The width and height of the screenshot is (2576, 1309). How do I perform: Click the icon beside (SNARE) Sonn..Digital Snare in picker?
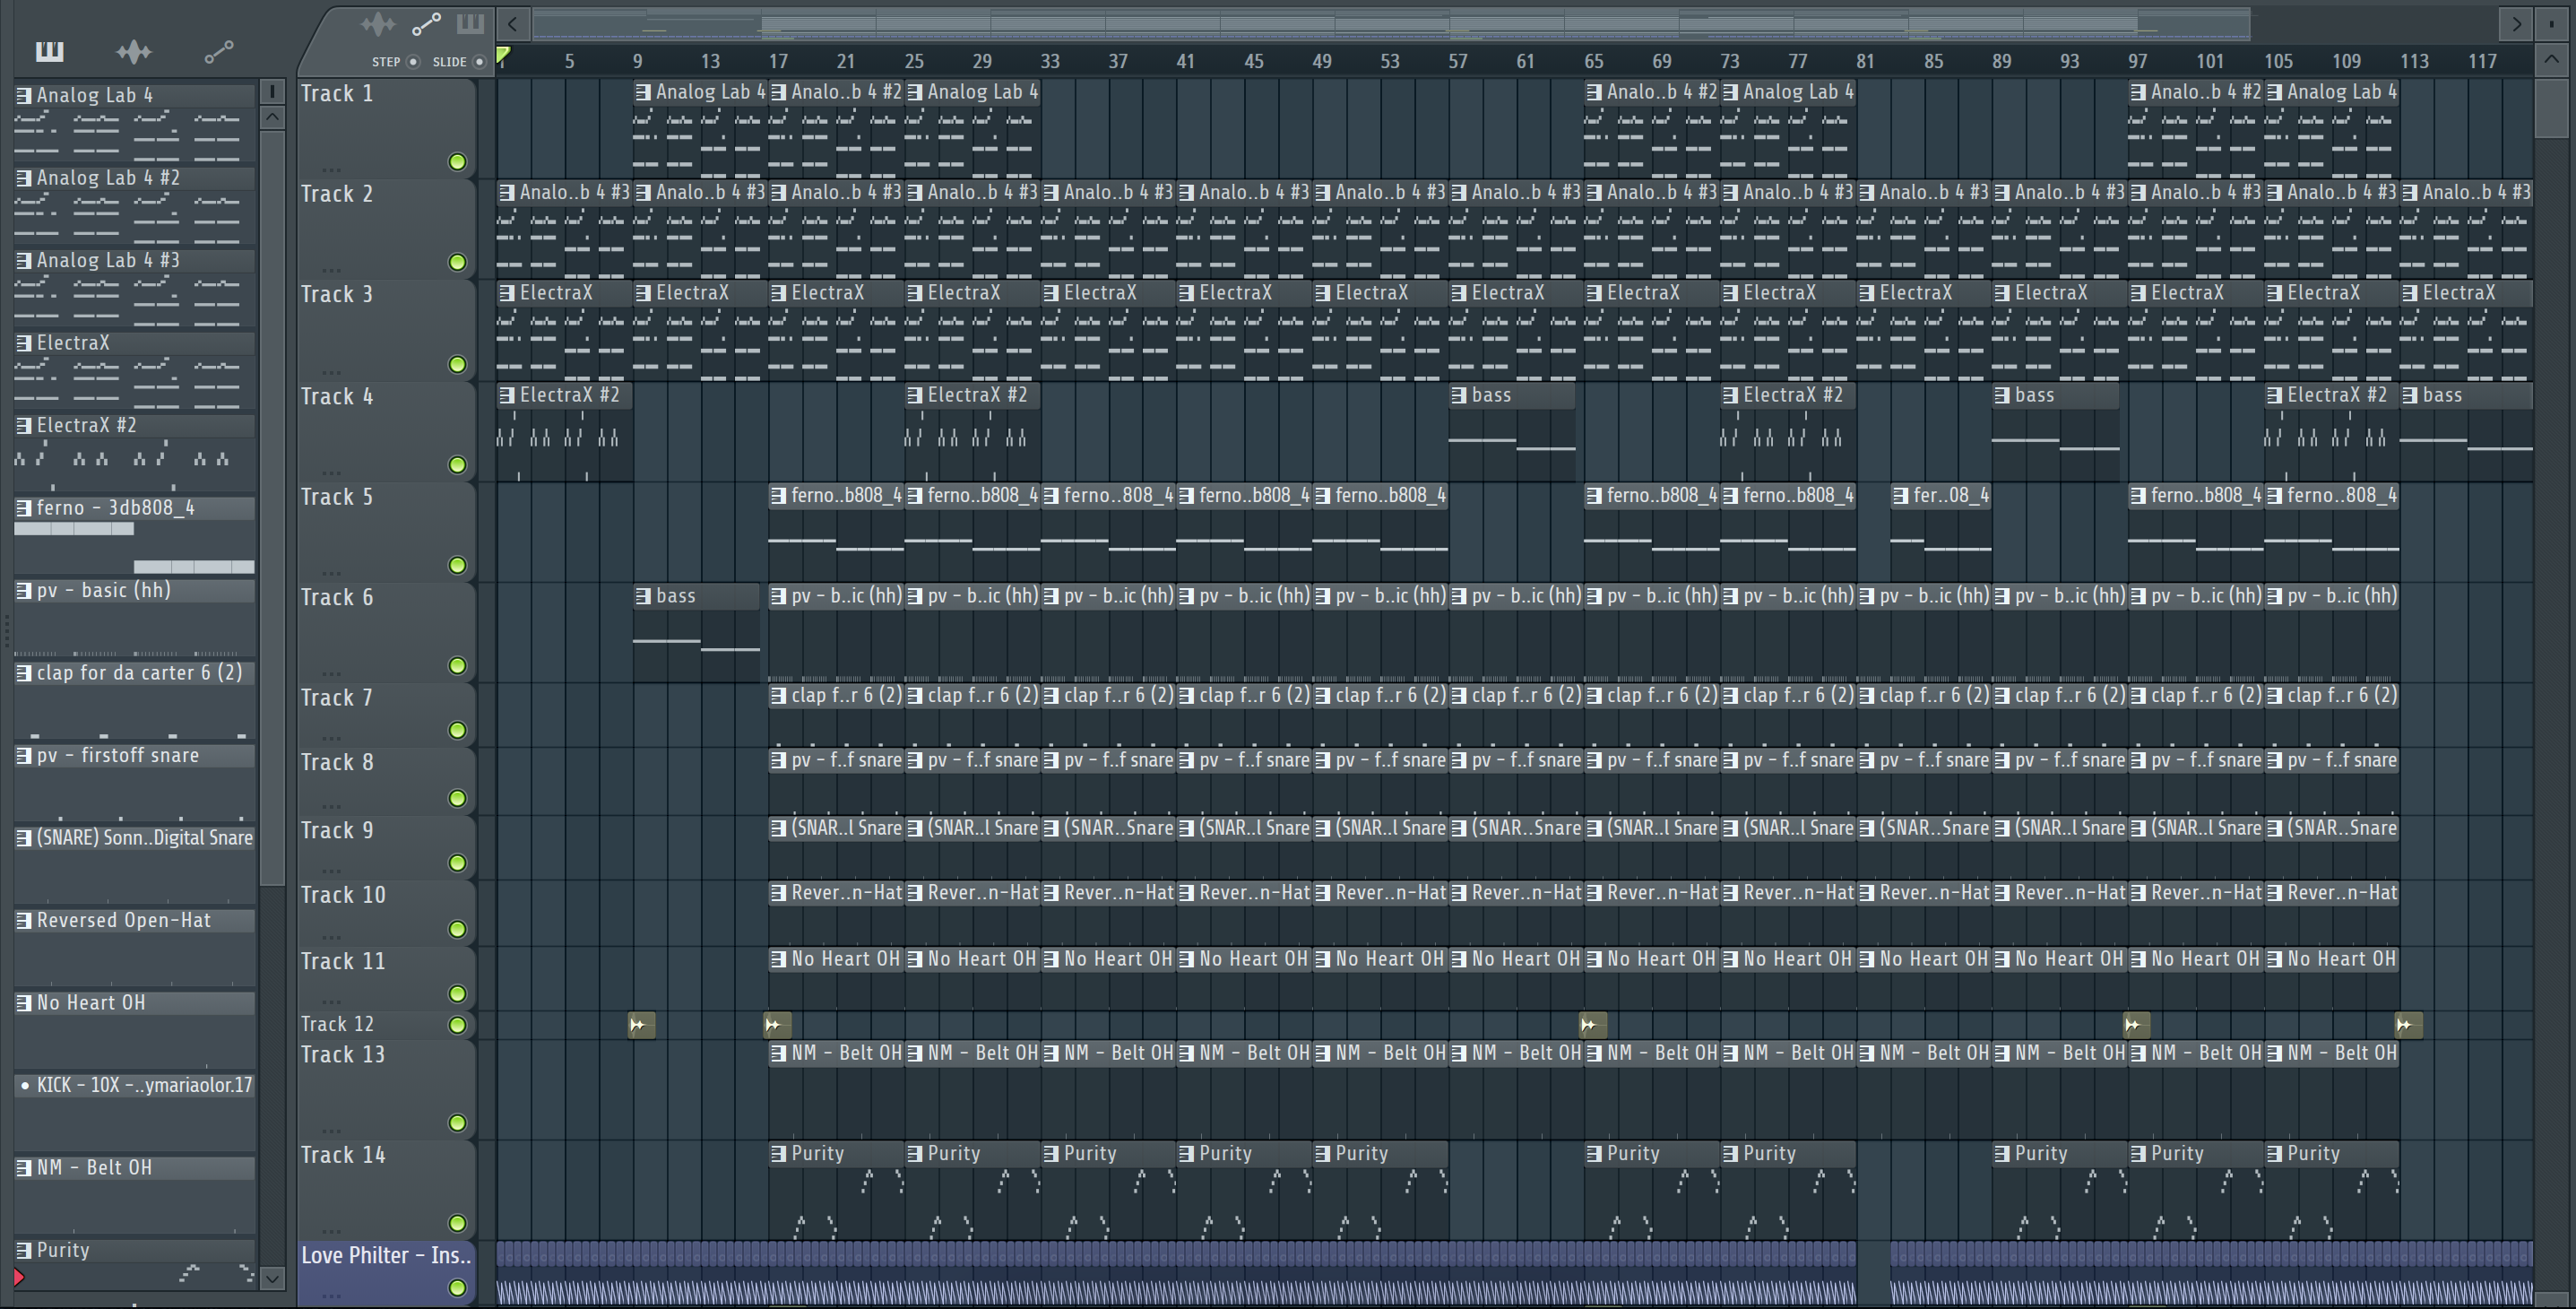pos(24,838)
